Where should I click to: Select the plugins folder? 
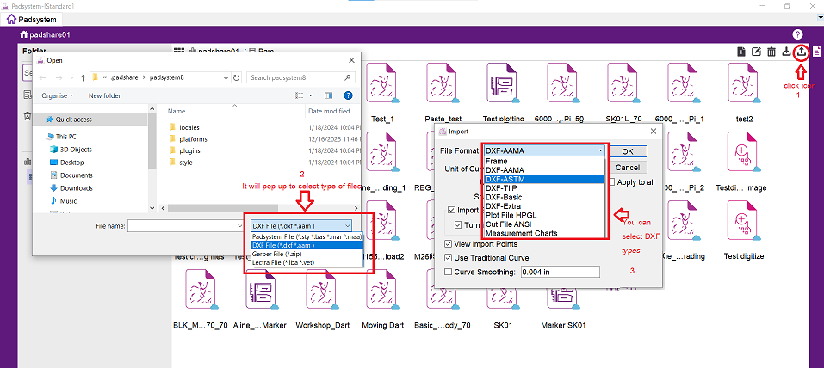[x=189, y=150]
